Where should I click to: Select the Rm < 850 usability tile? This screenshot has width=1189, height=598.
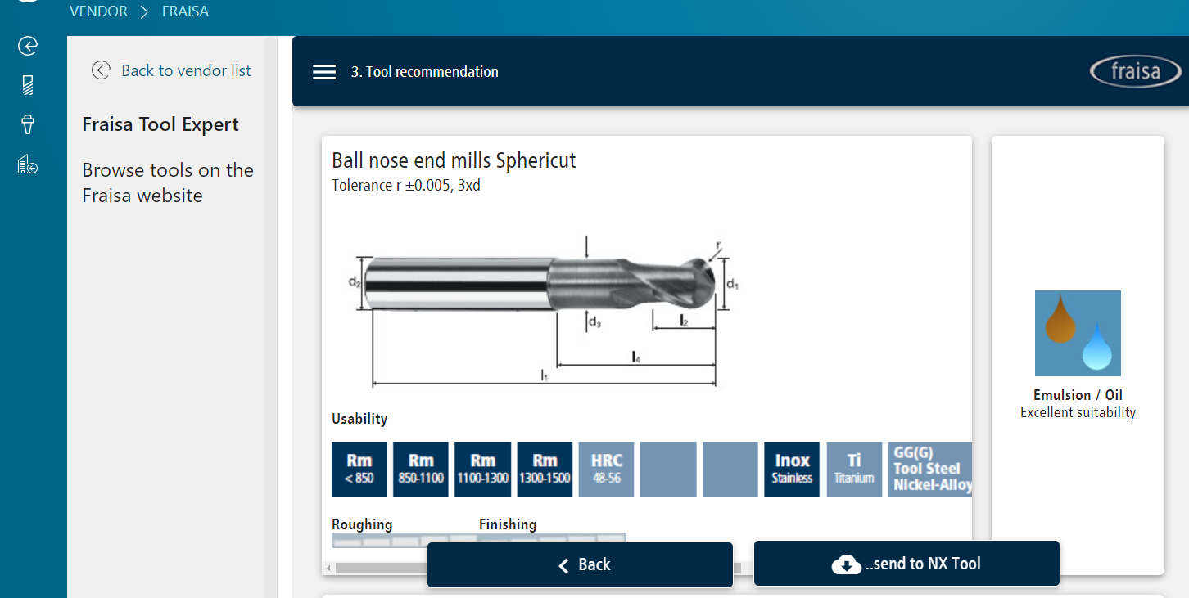click(359, 470)
